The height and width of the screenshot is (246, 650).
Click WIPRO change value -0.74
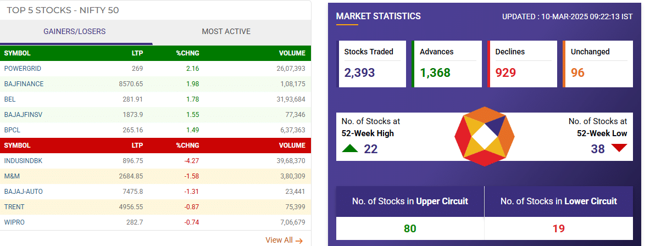pos(192,222)
